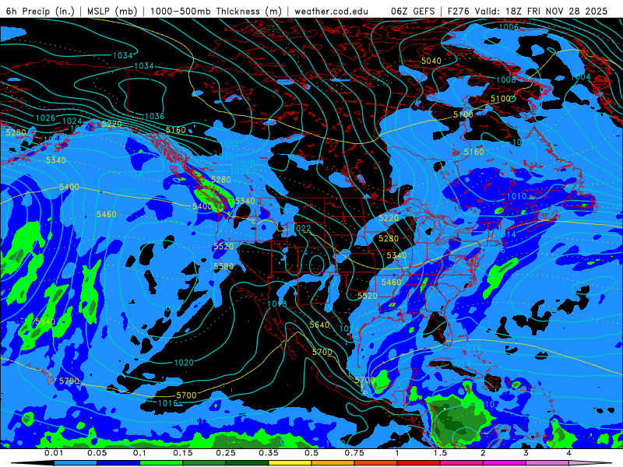This screenshot has height=467, width=623.
Task: Click the '6h Precip (in.)' title text
Action: pyautogui.click(x=40, y=11)
